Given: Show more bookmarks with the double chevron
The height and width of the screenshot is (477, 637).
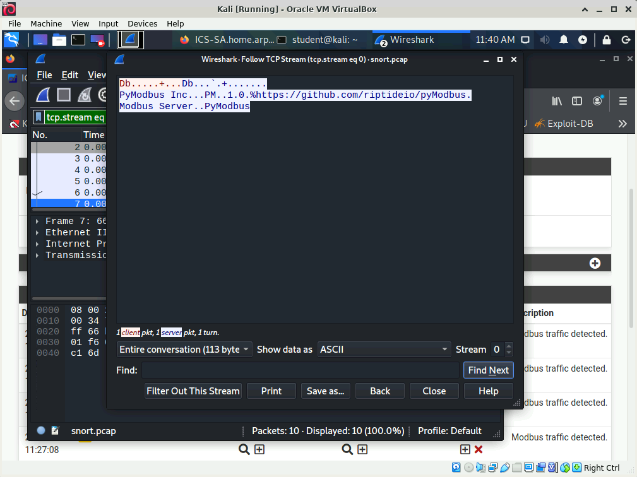Looking at the screenshot, I should (622, 124).
